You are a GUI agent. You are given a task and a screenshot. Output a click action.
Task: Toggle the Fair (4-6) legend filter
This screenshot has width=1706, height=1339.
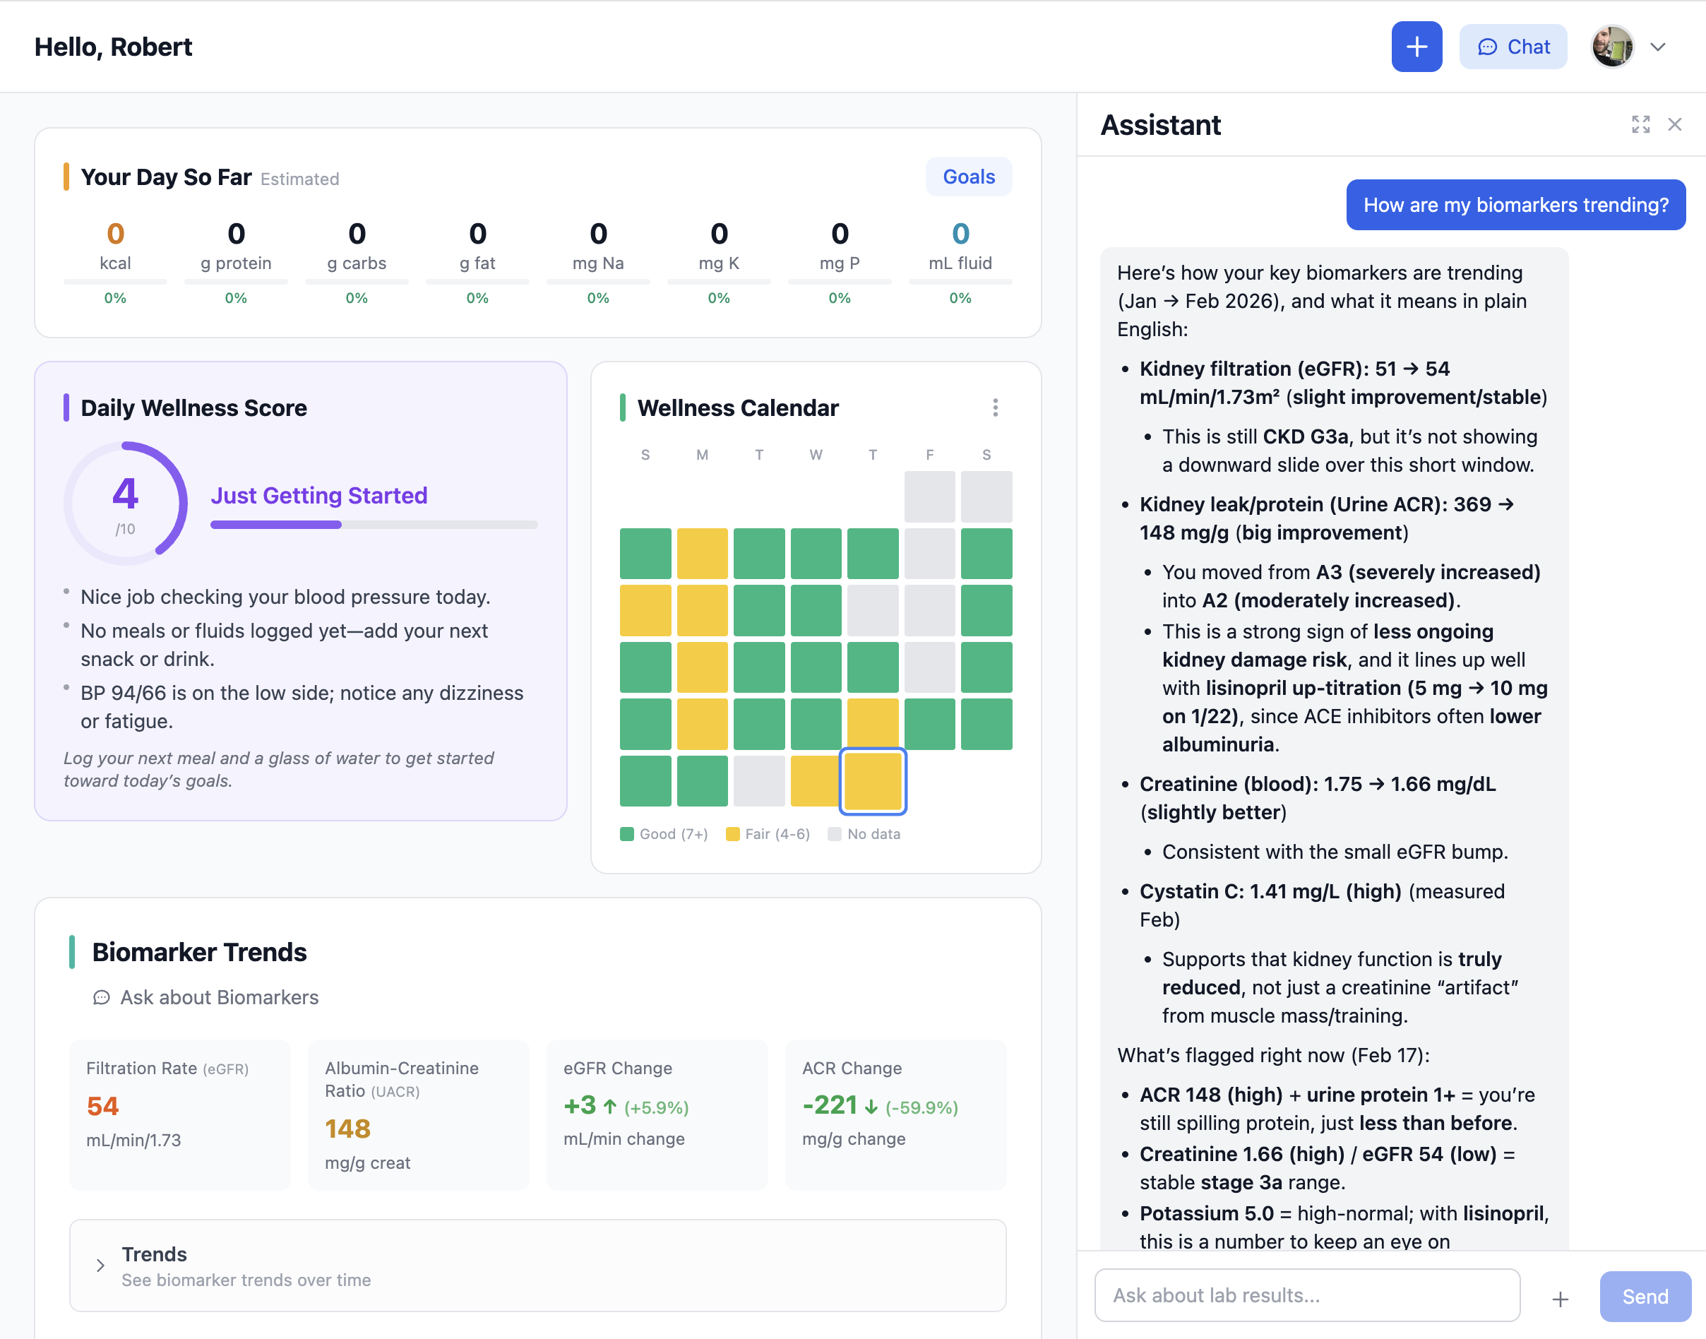point(768,833)
